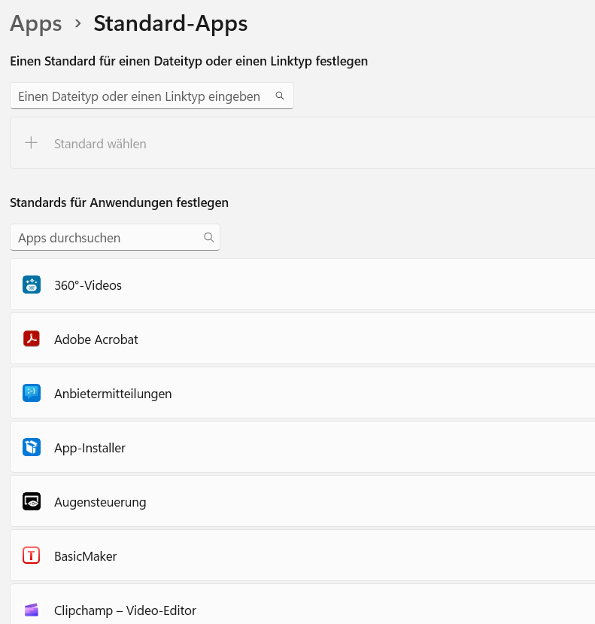Open Clipchamp – Video-Editor defaults
This screenshot has height=624, width=595.
301,608
